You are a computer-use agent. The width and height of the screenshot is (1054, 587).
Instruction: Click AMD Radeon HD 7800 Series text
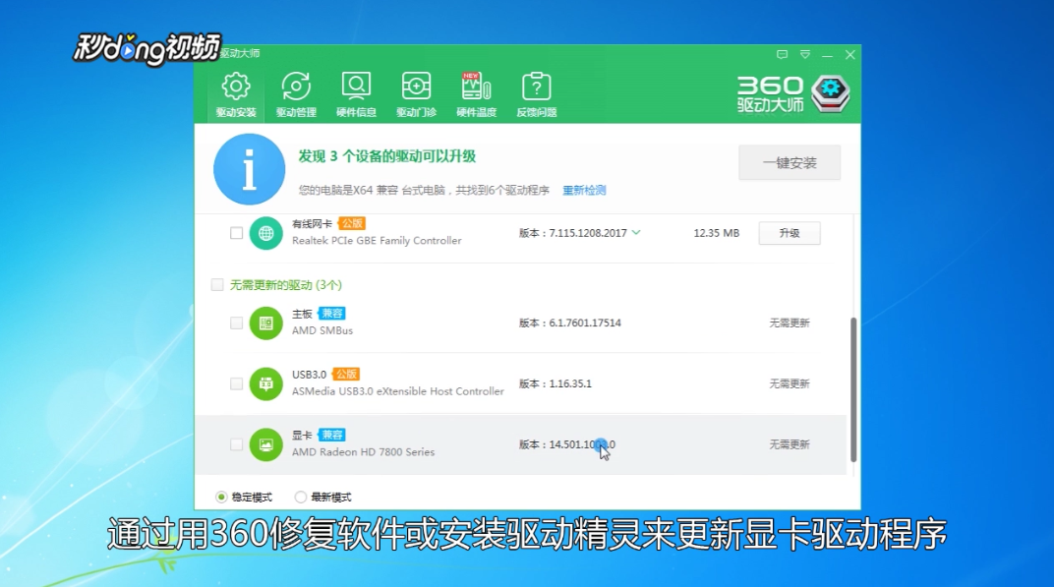click(x=363, y=452)
